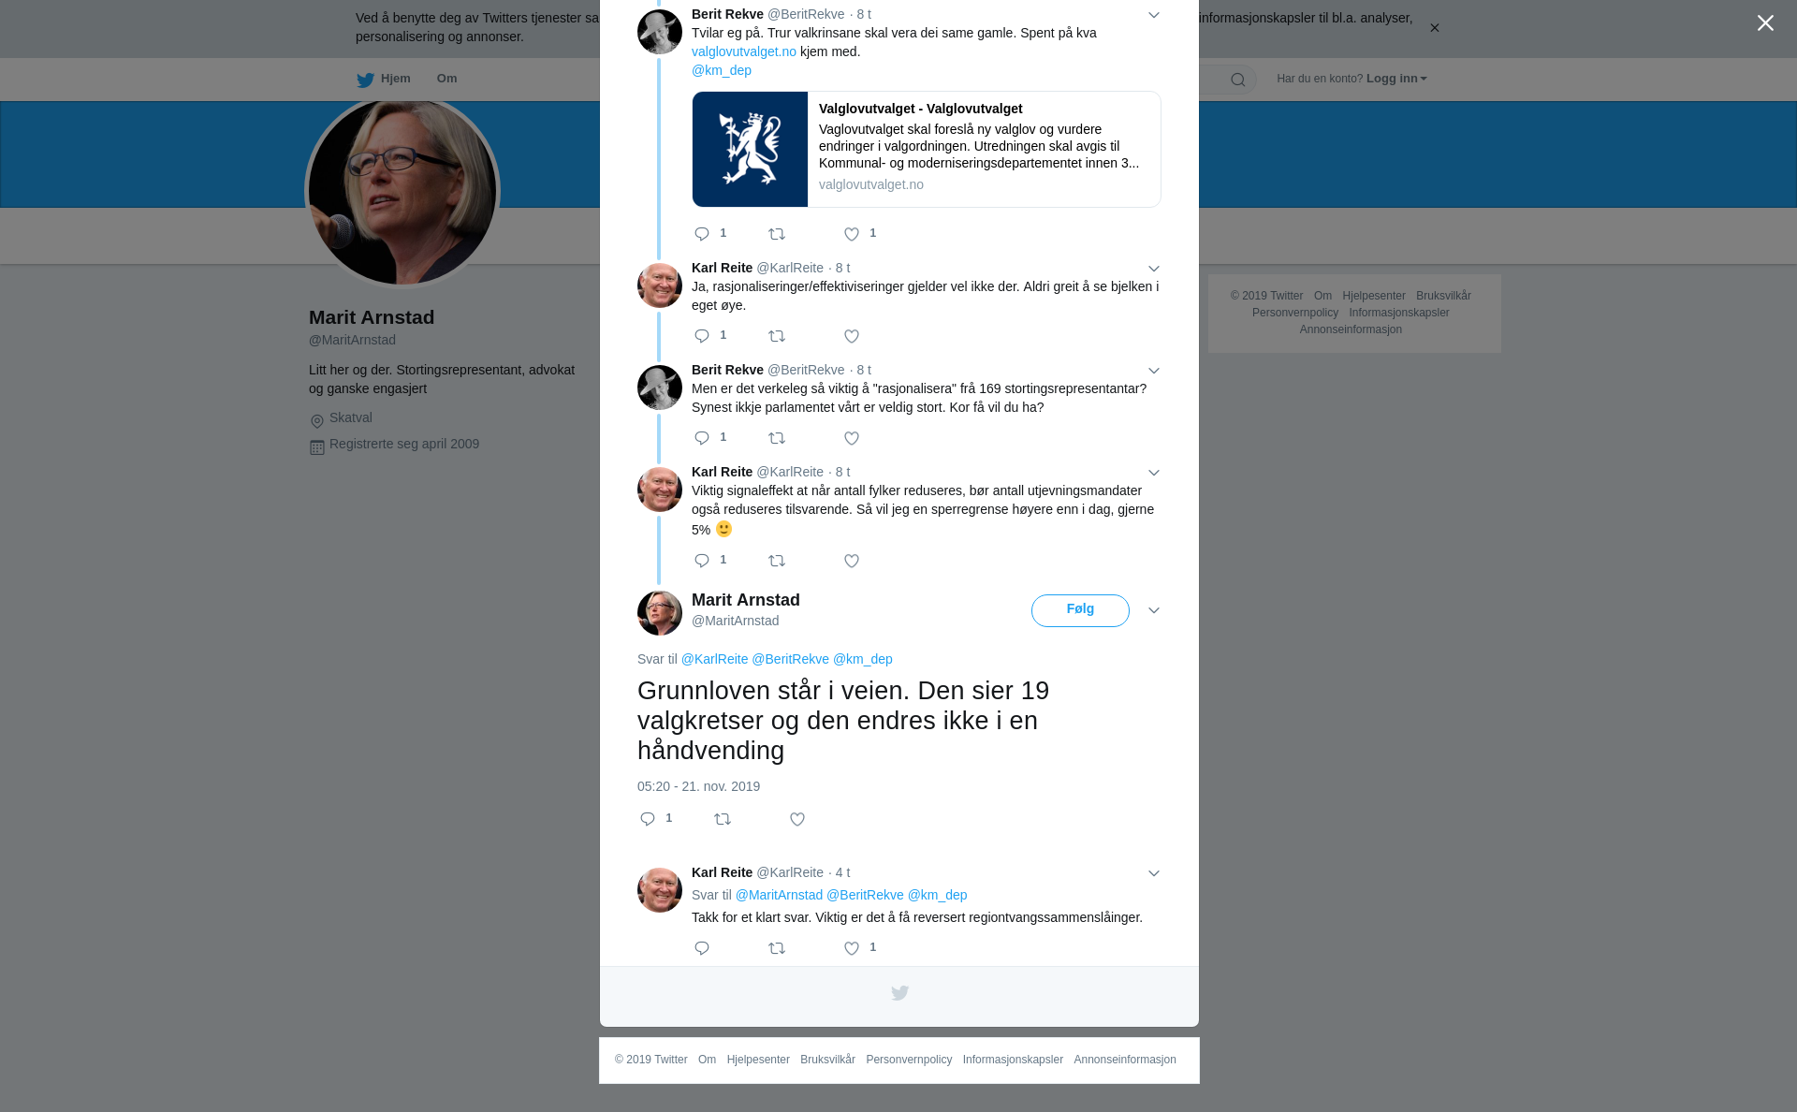Like Karl Reite's 4 t reply
Viewport: 1797px width, 1112px height.
click(x=852, y=949)
